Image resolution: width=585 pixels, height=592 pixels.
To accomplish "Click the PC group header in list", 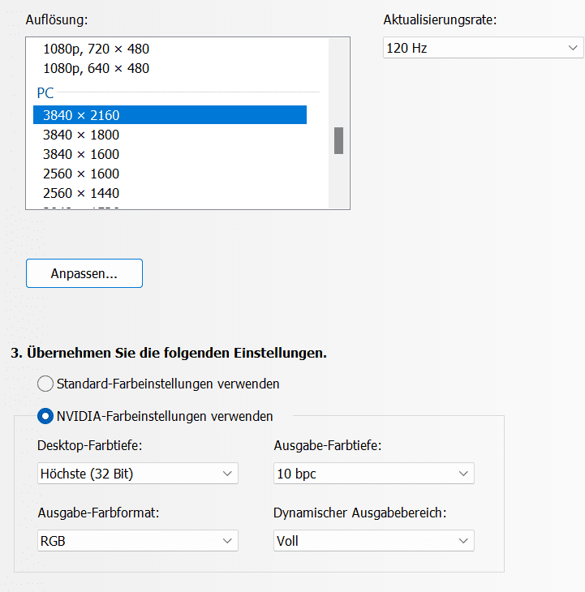I will 45,92.
